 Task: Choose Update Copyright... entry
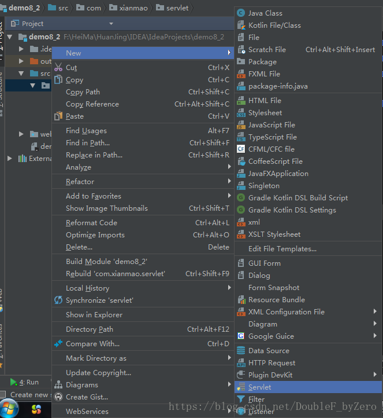pyautogui.click(x=143, y=373)
